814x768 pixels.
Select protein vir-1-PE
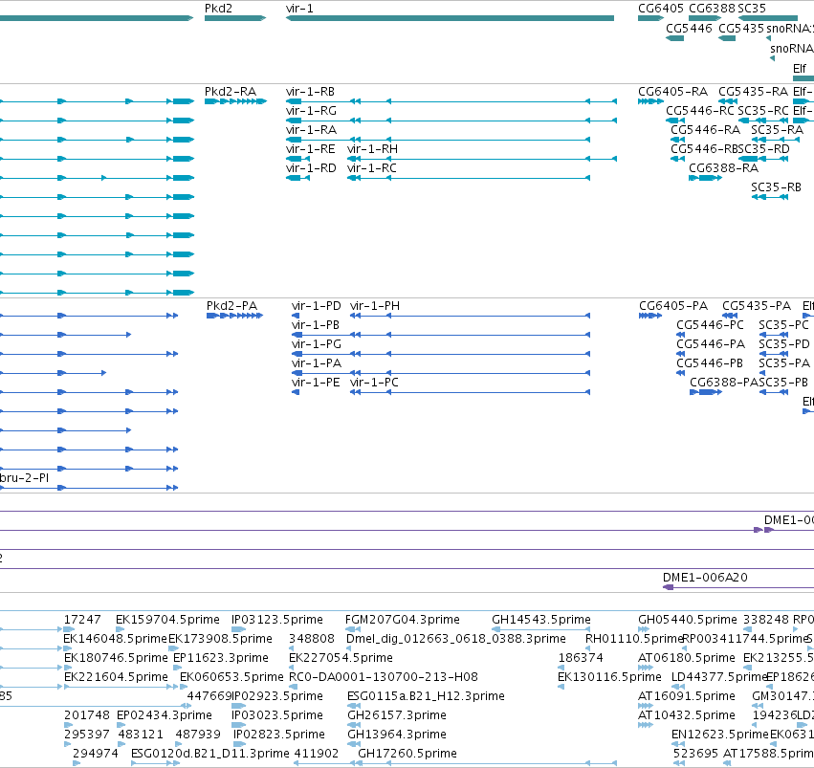click(316, 383)
